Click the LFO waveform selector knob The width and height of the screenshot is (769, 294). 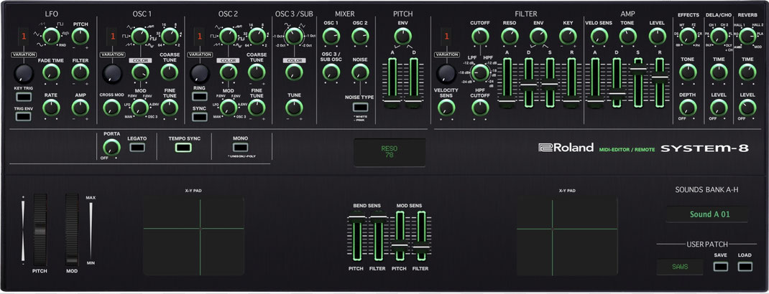51,36
